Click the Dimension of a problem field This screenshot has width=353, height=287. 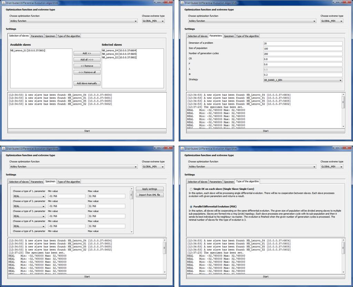303,43
